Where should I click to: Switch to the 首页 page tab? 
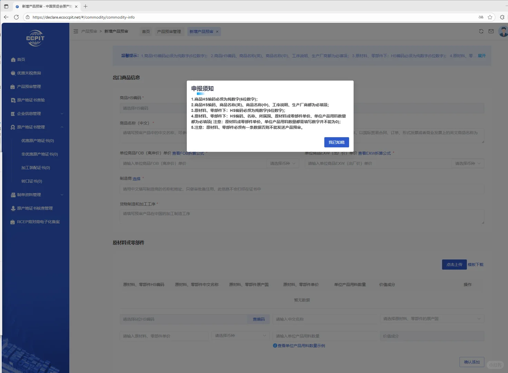click(146, 31)
